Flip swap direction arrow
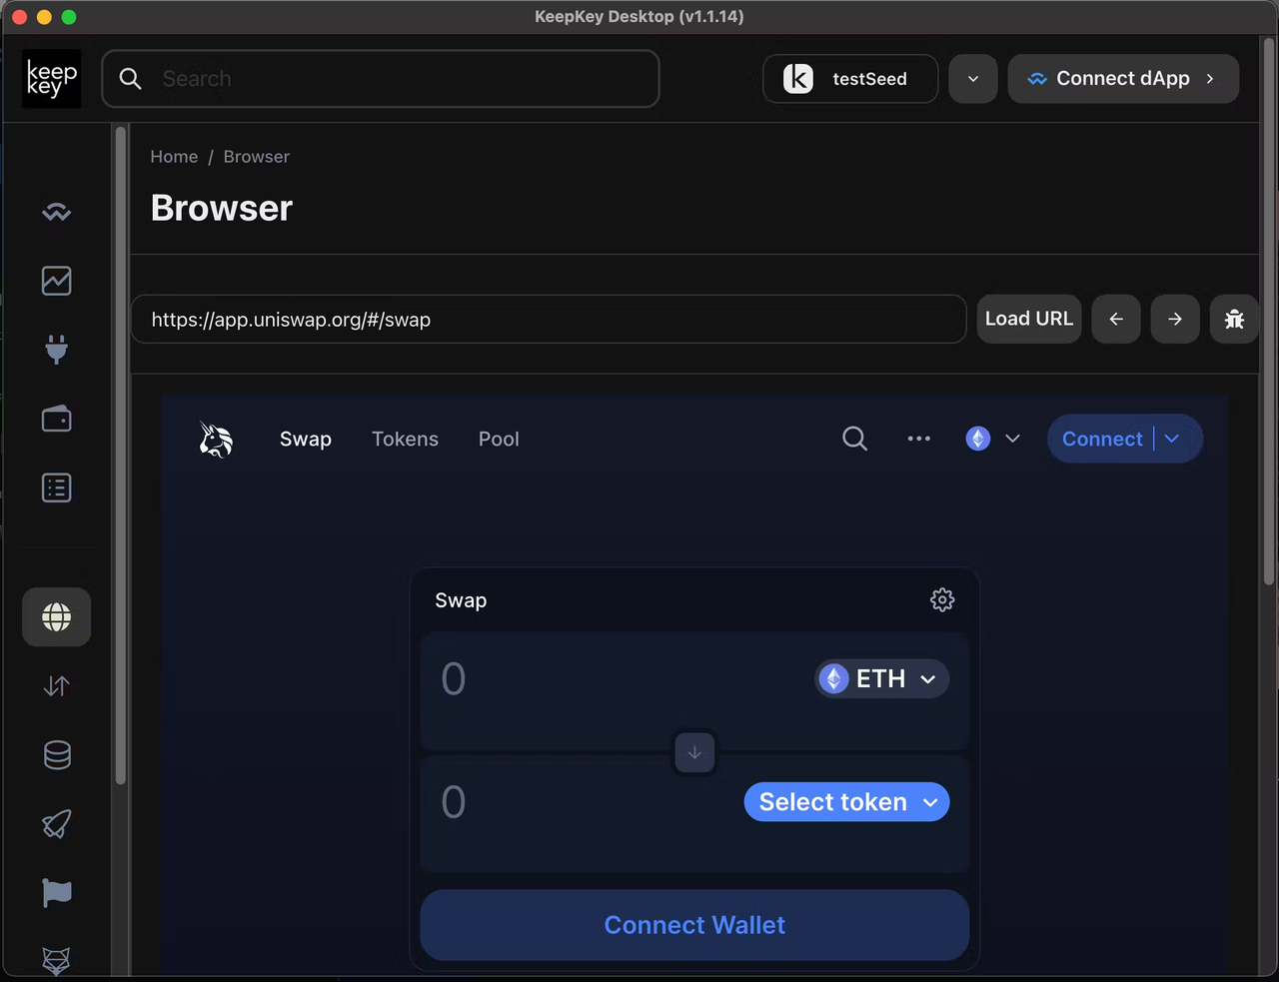Image resolution: width=1279 pixels, height=982 pixels. (694, 752)
